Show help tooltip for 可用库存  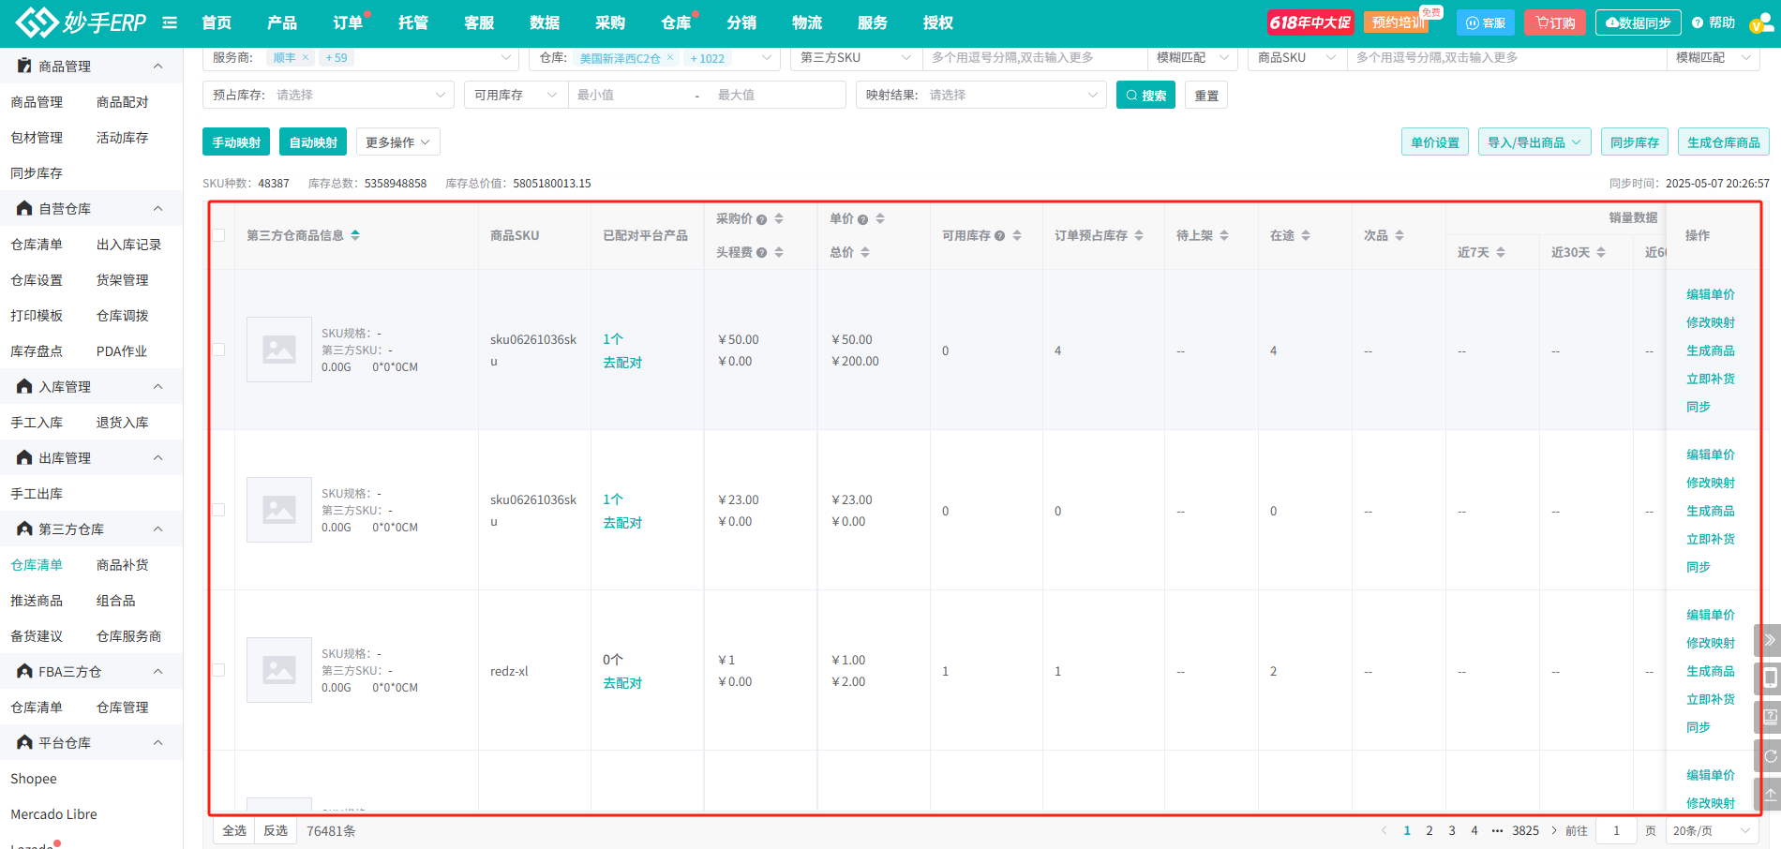(x=1000, y=236)
